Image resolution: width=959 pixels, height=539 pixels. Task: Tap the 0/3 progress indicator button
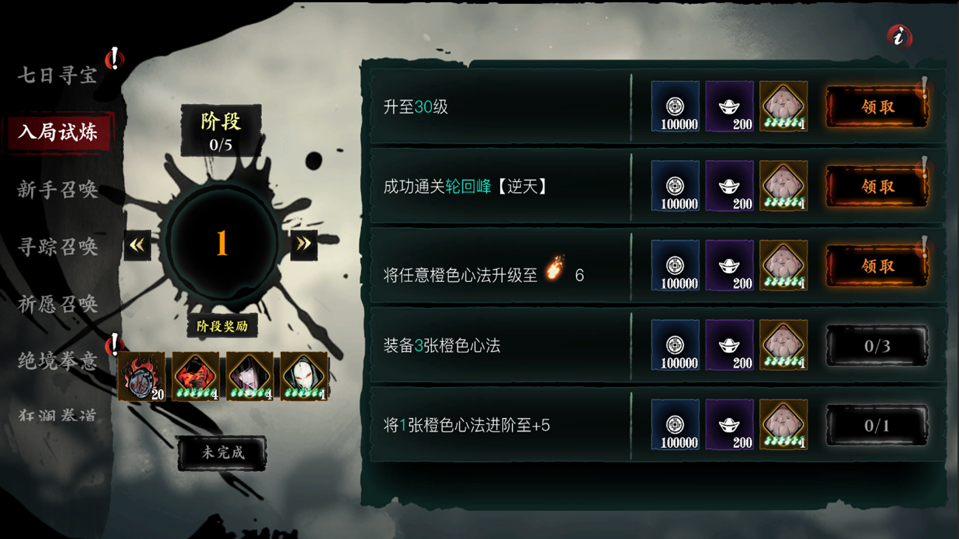click(x=878, y=346)
